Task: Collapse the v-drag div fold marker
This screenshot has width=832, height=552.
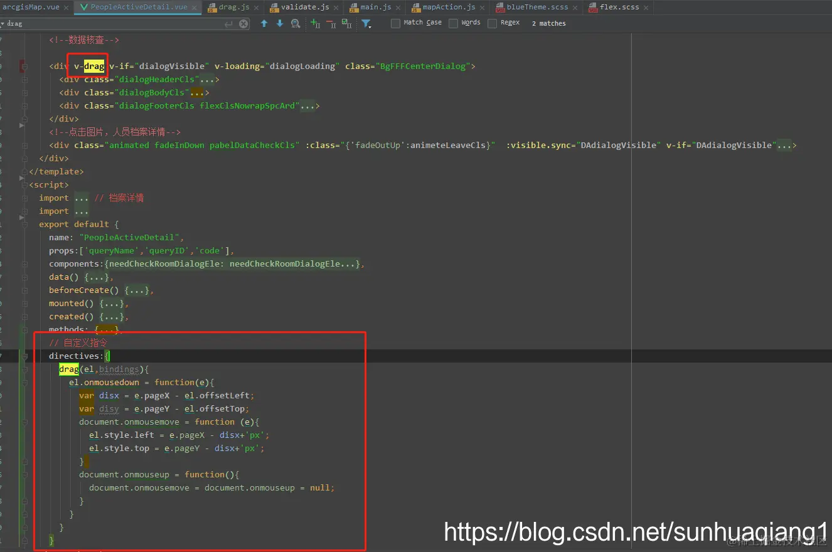Action: click(x=24, y=66)
